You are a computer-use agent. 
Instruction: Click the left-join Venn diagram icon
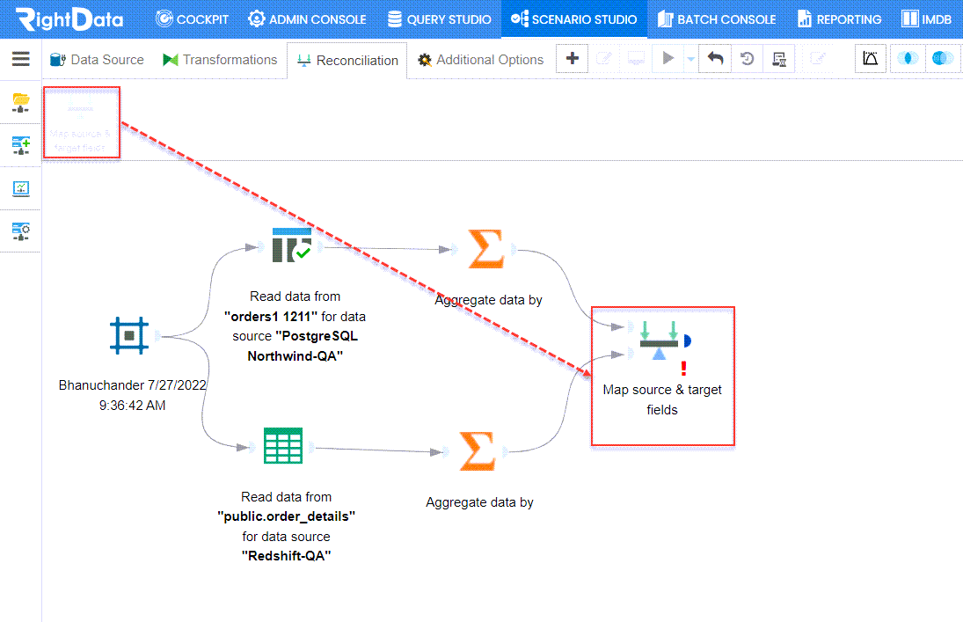pyautogui.click(x=943, y=58)
